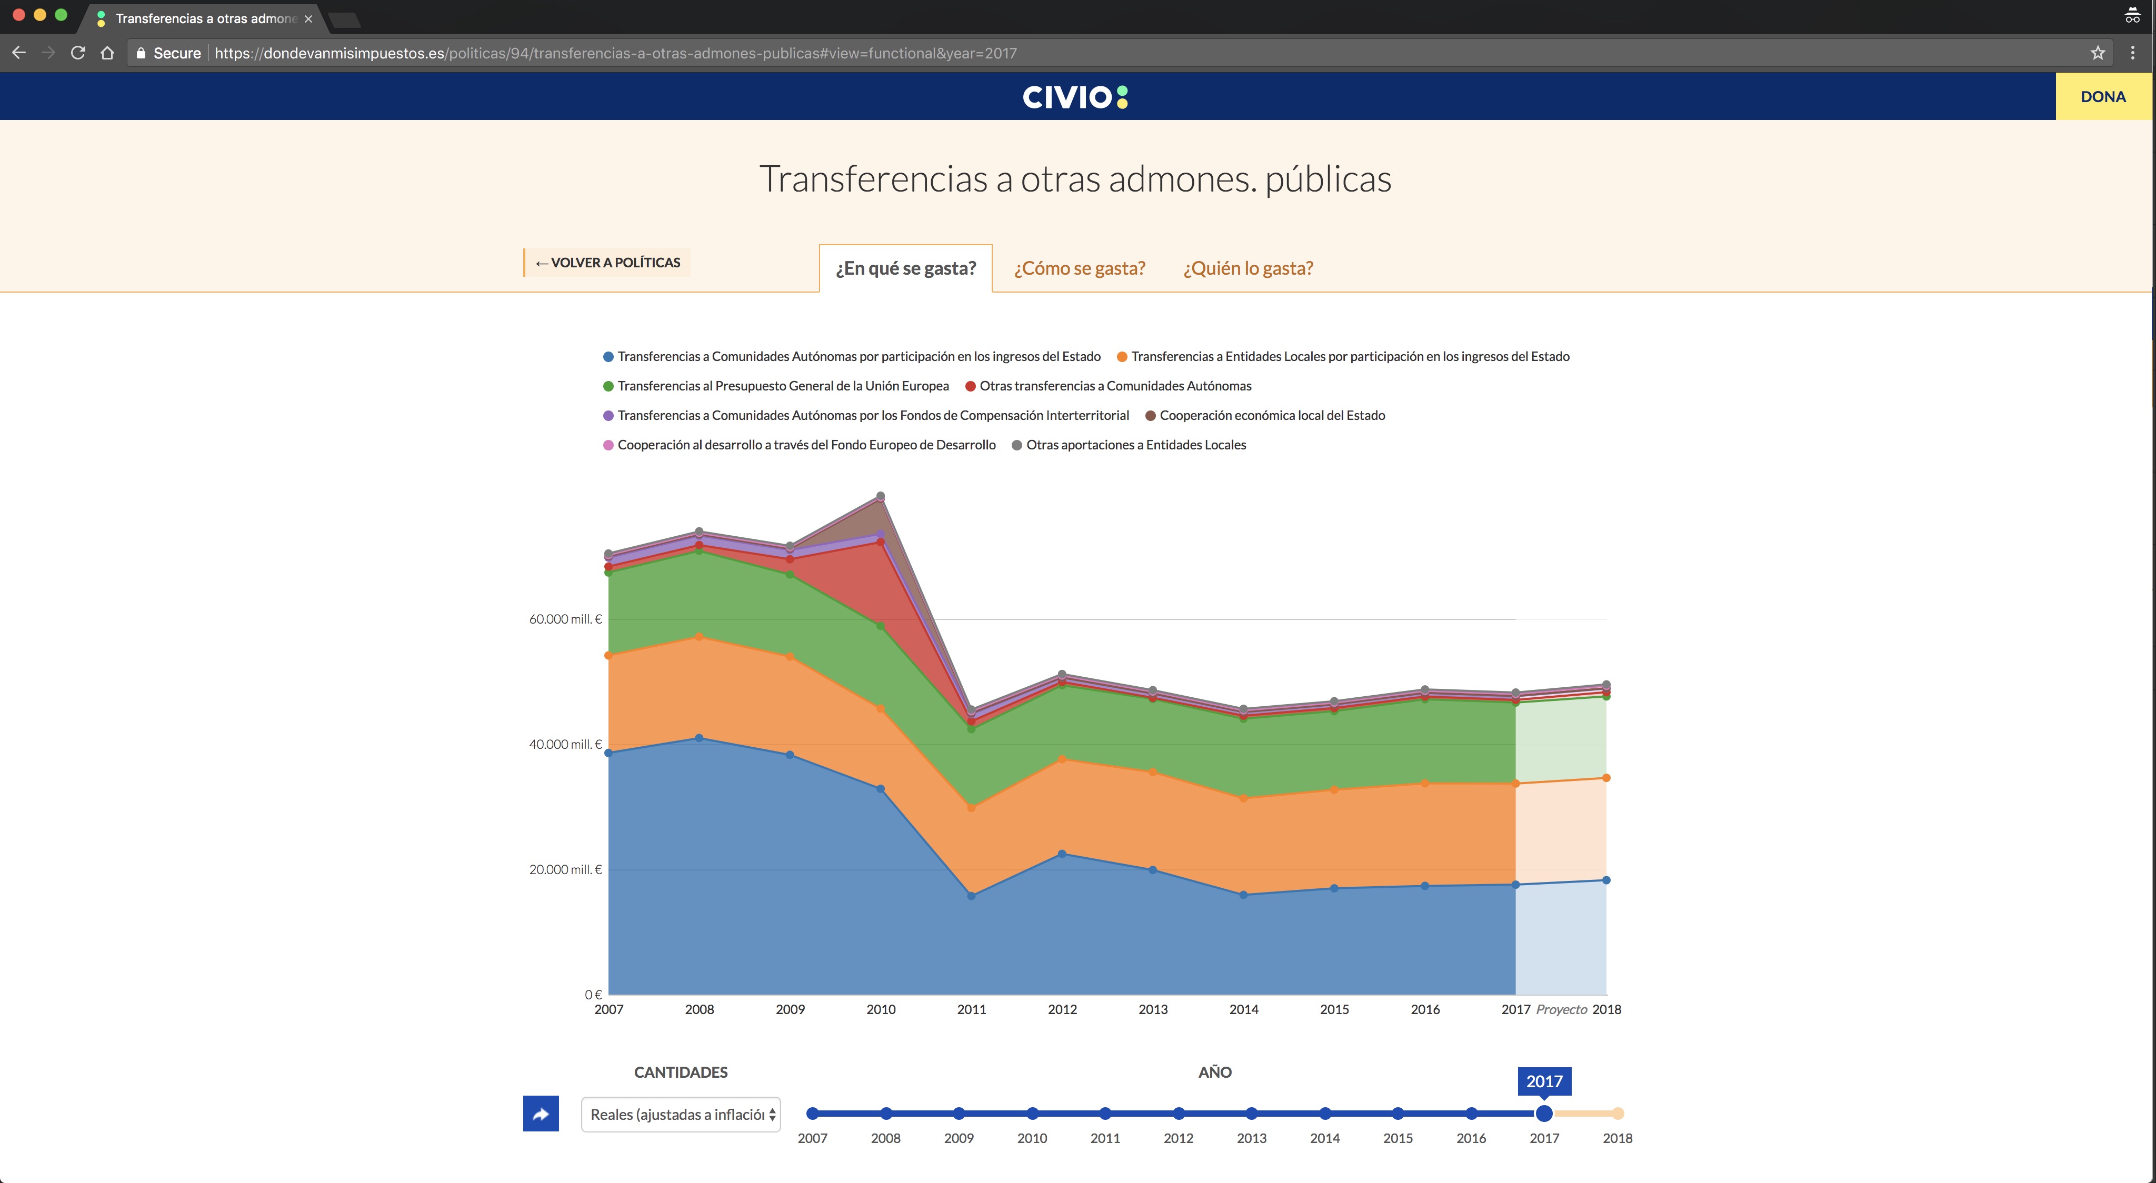Set year slider to 2016
Image resolution: width=2156 pixels, height=1183 pixels.
[1471, 1114]
